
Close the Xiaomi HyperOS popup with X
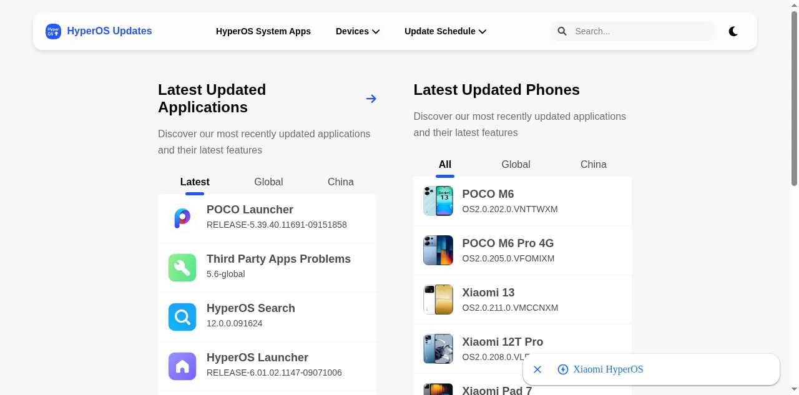point(537,369)
